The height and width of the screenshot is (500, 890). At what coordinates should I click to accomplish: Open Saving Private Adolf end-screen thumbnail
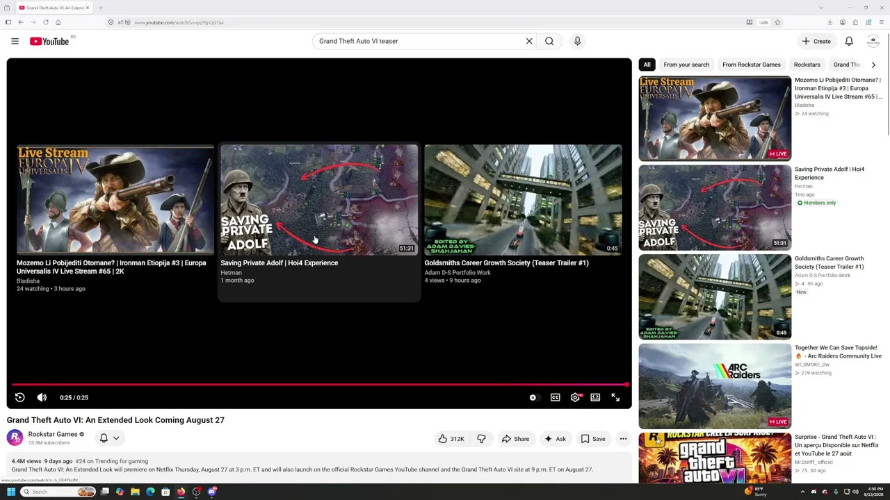pyautogui.click(x=319, y=200)
